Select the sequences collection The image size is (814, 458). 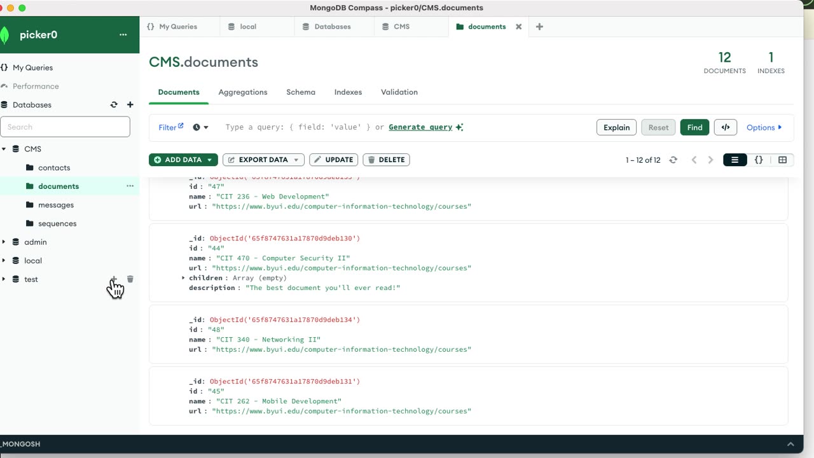point(57,223)
